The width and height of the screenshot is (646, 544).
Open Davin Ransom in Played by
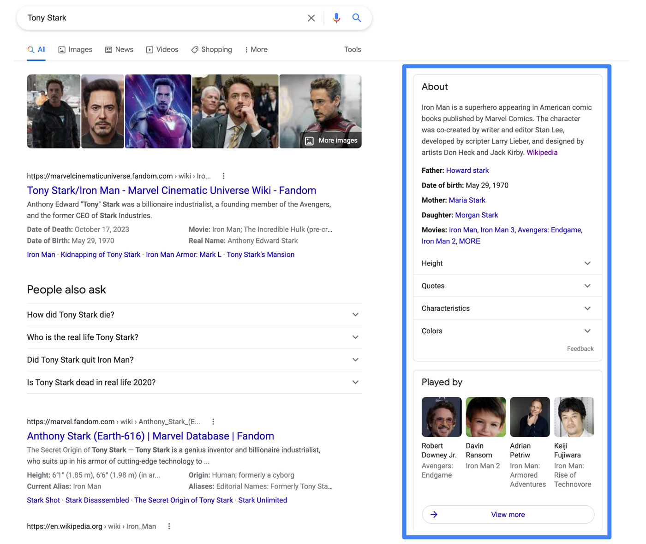485,434
